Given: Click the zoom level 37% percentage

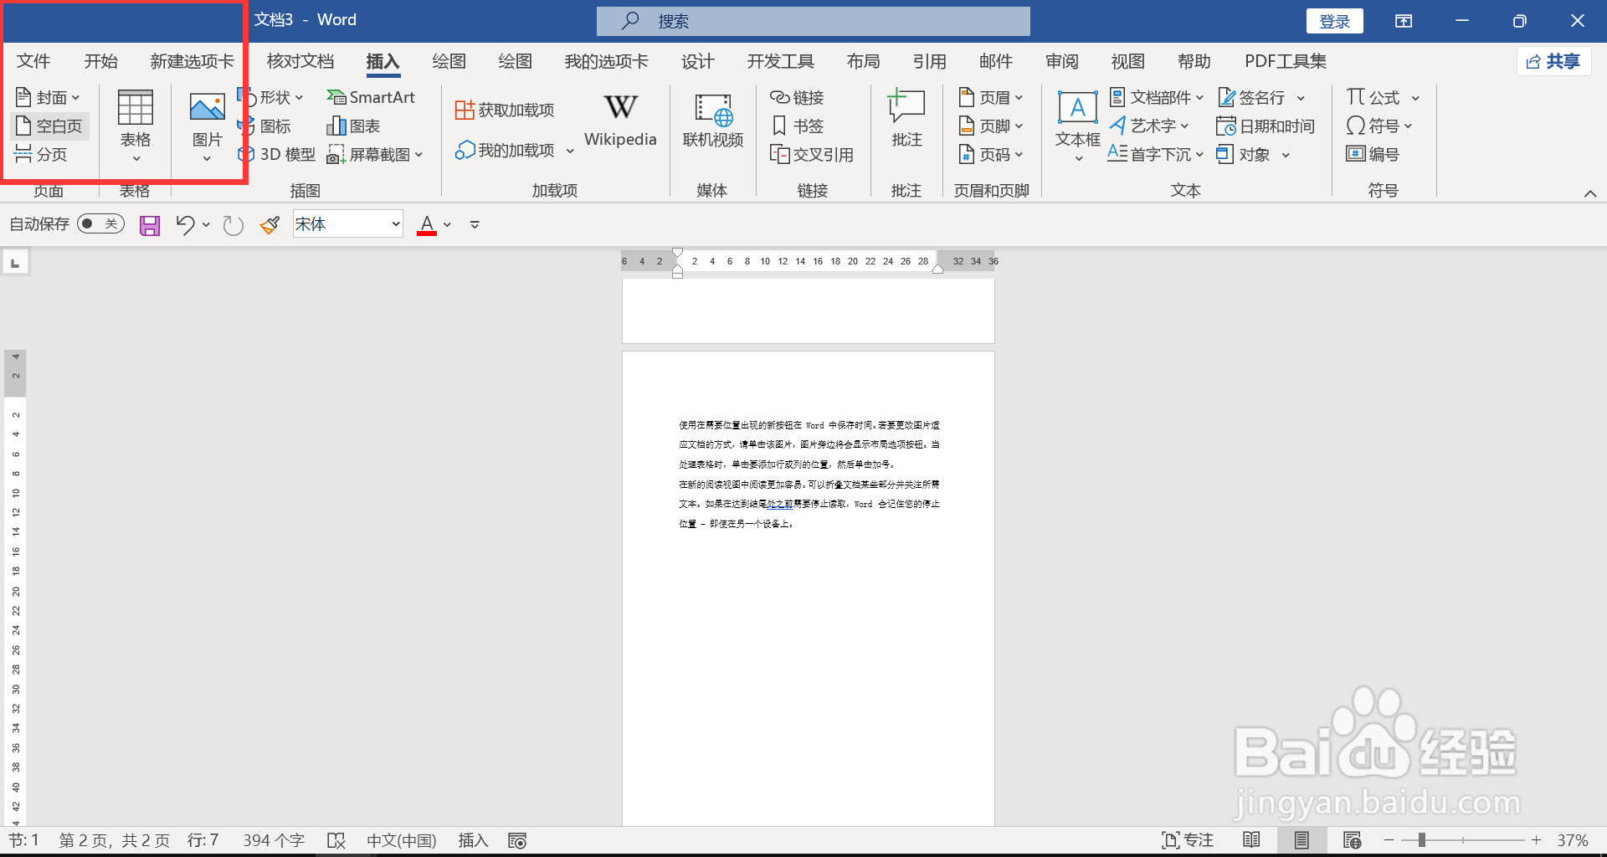Looking at the screenshot, I should point(1573,840).
